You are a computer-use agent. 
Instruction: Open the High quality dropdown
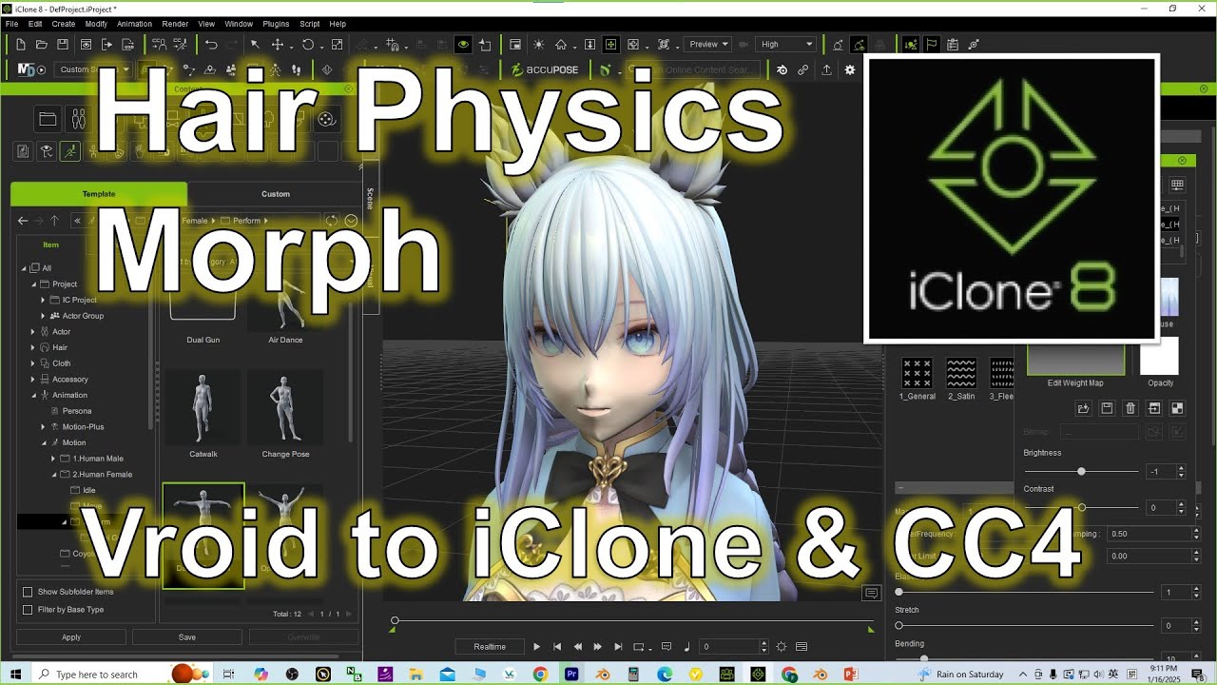787,44
